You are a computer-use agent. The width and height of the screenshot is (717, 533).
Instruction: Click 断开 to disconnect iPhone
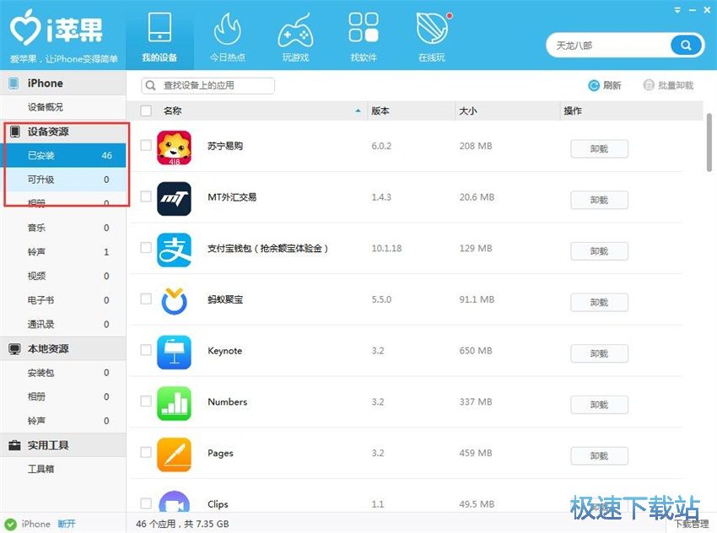point(67,524)
